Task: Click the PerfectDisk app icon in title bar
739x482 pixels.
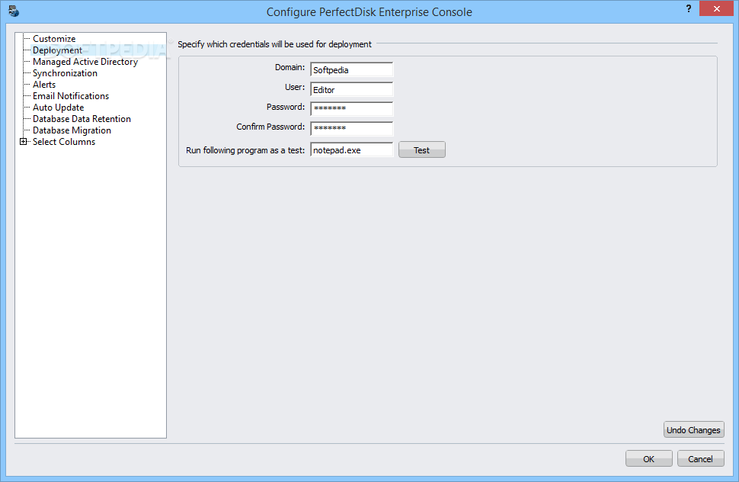Action: click(14, 11)
